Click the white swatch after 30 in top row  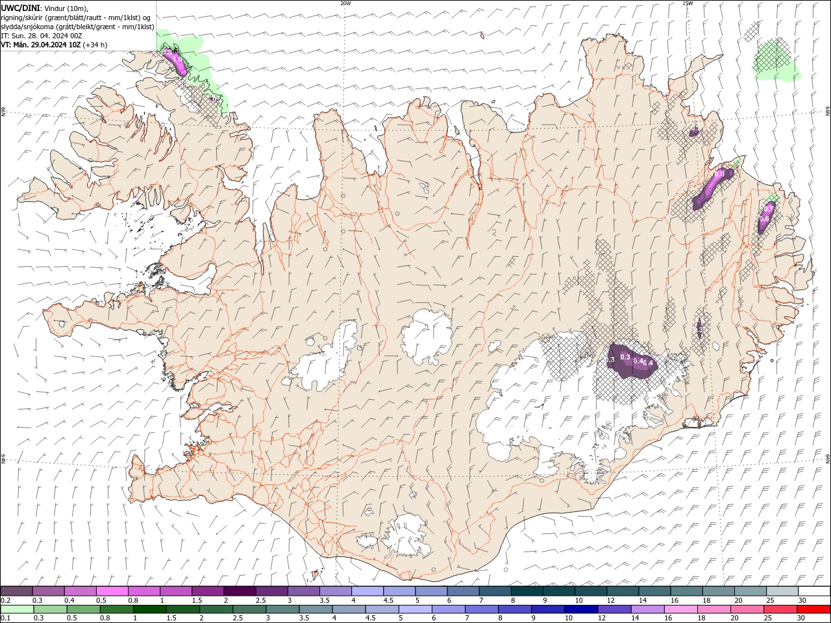813,591
